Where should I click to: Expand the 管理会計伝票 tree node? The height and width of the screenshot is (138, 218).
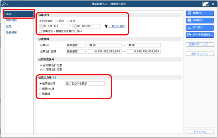pos(41,70)
